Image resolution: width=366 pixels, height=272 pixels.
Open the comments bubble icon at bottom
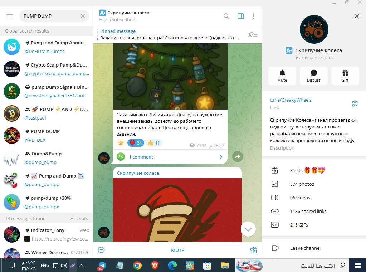[101, 250]
